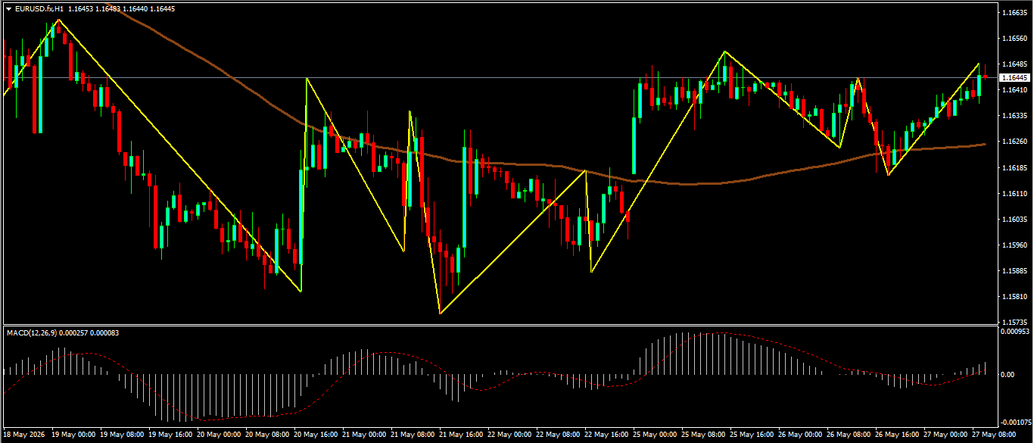Click the 18 May 2026 time axis label
1034x443 pixels.
point(25,435)
